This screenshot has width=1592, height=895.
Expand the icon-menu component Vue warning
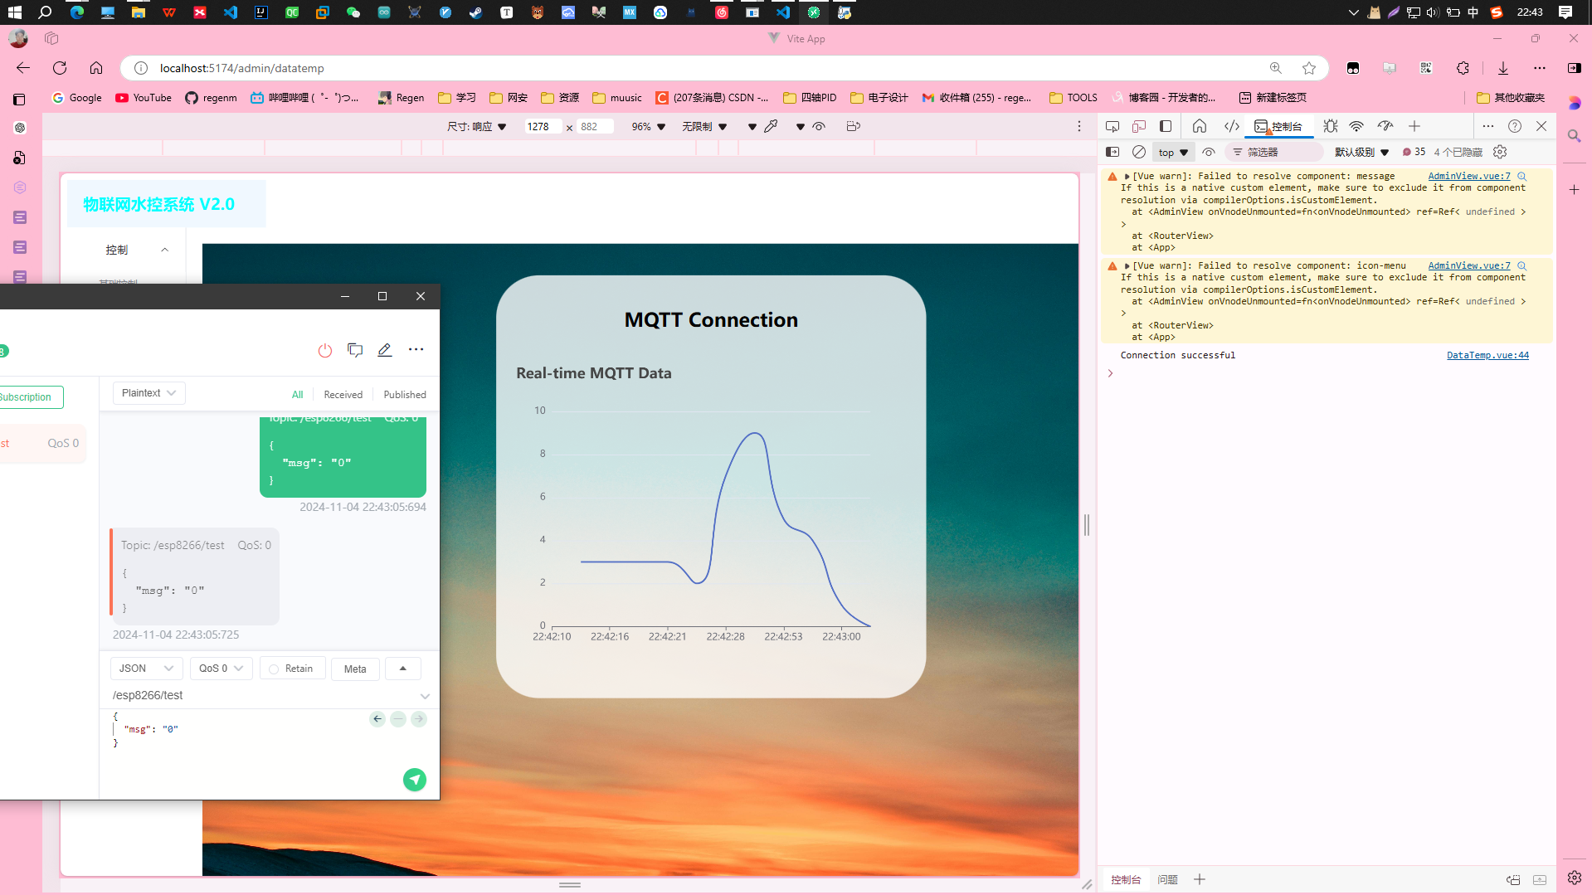point(1127,265)
